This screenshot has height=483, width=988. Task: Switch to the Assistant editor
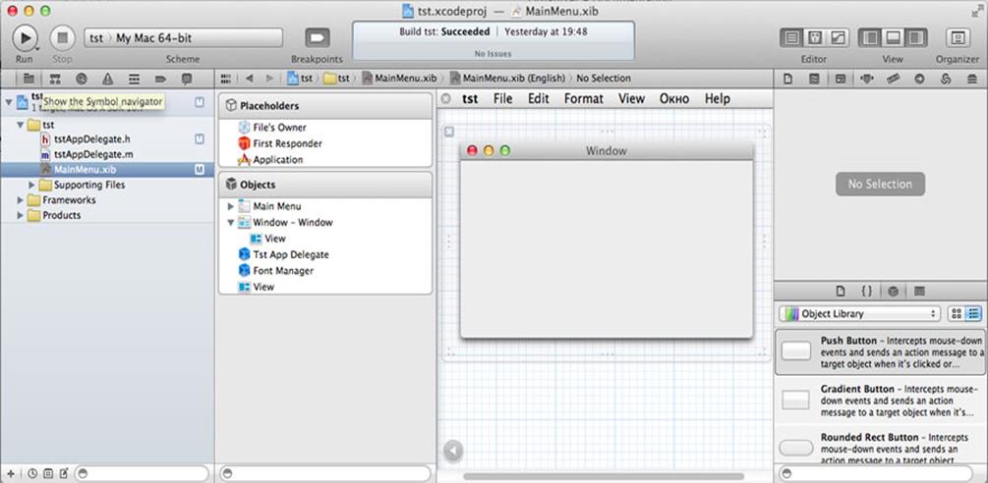click(815, 37)
